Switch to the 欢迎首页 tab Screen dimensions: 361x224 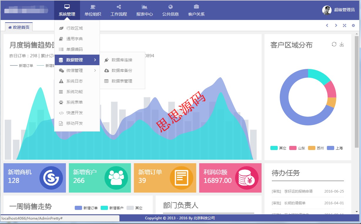[19, 27]
